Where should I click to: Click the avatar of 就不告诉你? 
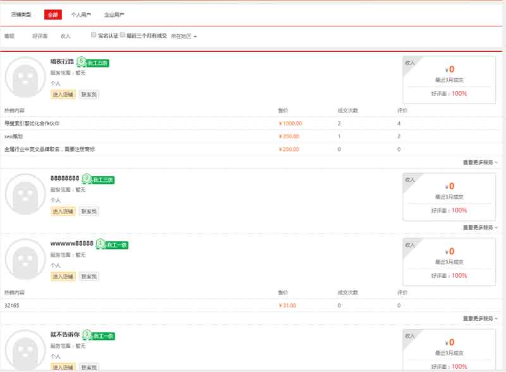[x=25, y=349]
